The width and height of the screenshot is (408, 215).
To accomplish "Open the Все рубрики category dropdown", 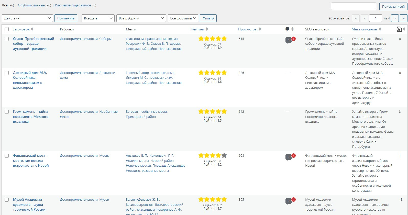I will (141, 18).
